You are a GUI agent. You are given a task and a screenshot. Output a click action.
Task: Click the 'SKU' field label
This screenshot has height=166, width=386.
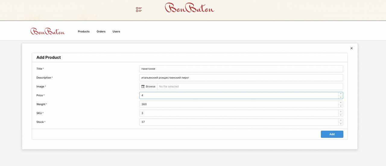click(39, 113)
